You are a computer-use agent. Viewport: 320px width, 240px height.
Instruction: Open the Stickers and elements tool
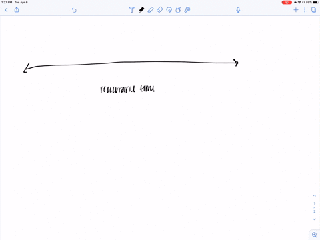pos(187,10)
